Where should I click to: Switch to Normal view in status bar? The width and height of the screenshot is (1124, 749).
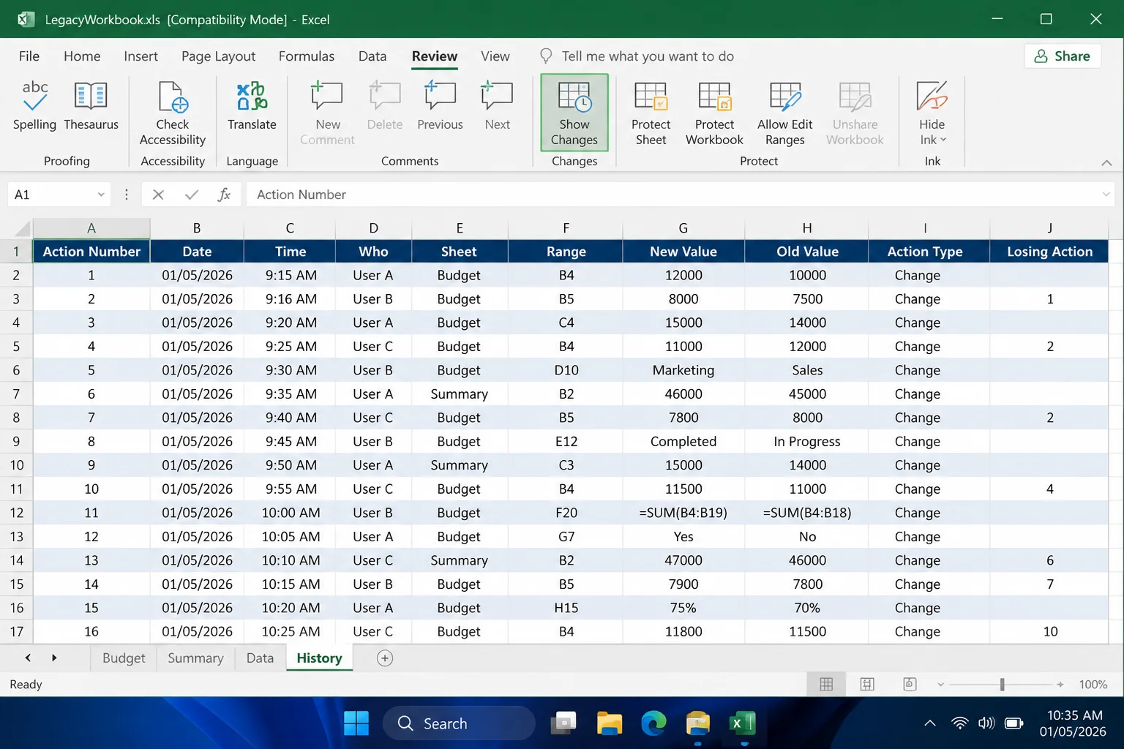point(826,685)
